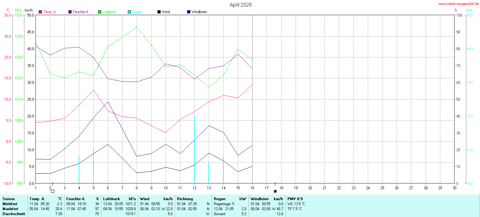The width and height of the screenshot is (480, 217).
Task: Click the new moon icon near day 17
Action: (275, 191)
